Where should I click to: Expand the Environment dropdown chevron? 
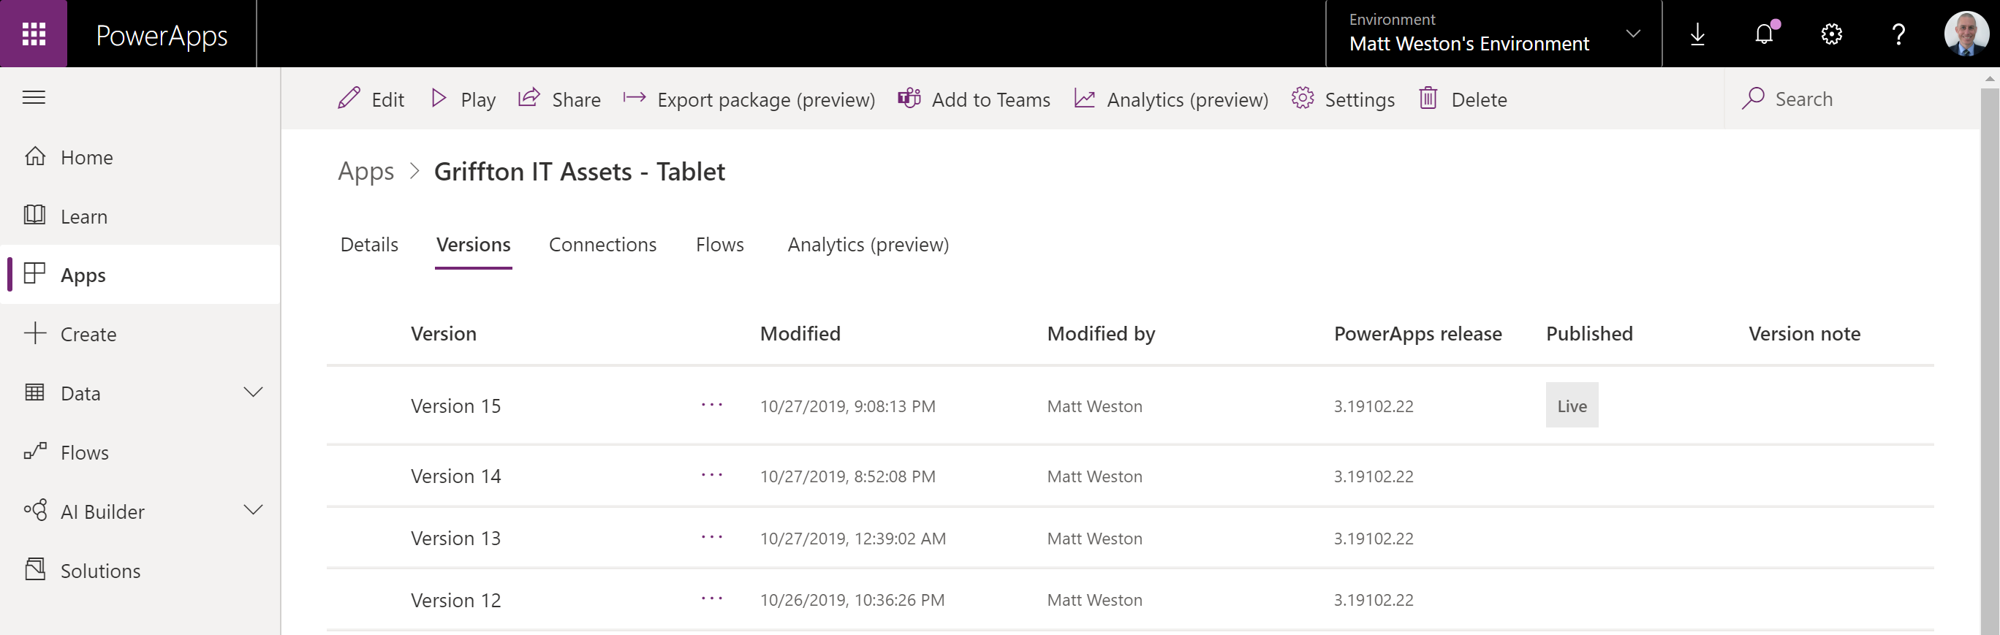(1634, 34)
